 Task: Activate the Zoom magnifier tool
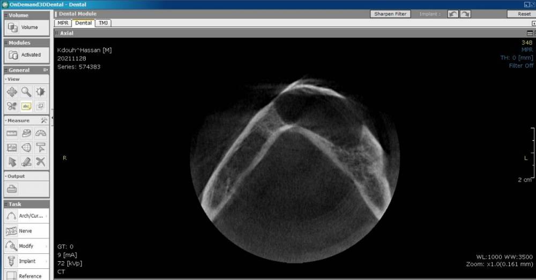[x=26, y=91]
